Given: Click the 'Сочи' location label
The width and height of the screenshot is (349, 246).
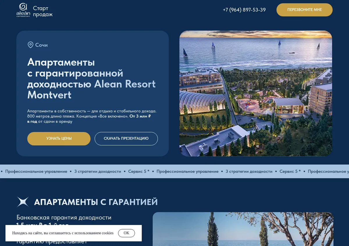Looking at the screenshot, I should (42, 45).
